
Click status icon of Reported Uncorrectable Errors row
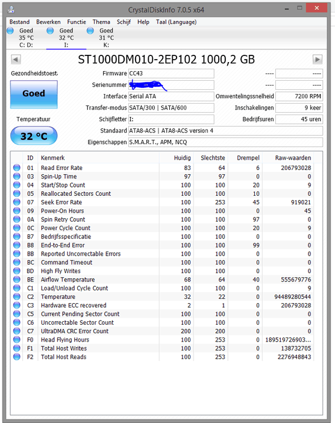click(17, 254)
